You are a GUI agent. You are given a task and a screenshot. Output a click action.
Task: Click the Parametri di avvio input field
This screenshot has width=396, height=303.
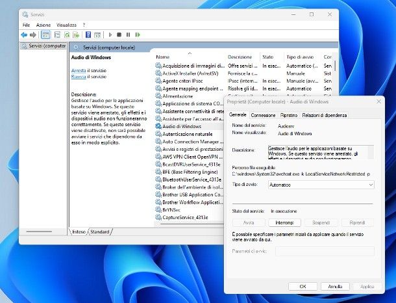325,251
